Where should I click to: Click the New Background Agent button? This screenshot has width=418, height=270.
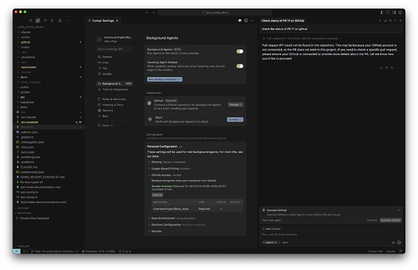click(x=165, y=79)
